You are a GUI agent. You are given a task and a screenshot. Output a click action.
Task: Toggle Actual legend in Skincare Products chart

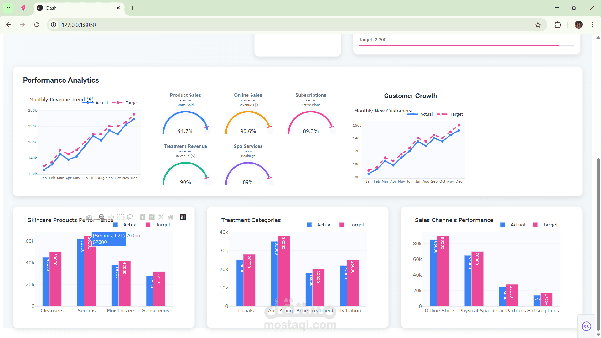click(126, 225)
